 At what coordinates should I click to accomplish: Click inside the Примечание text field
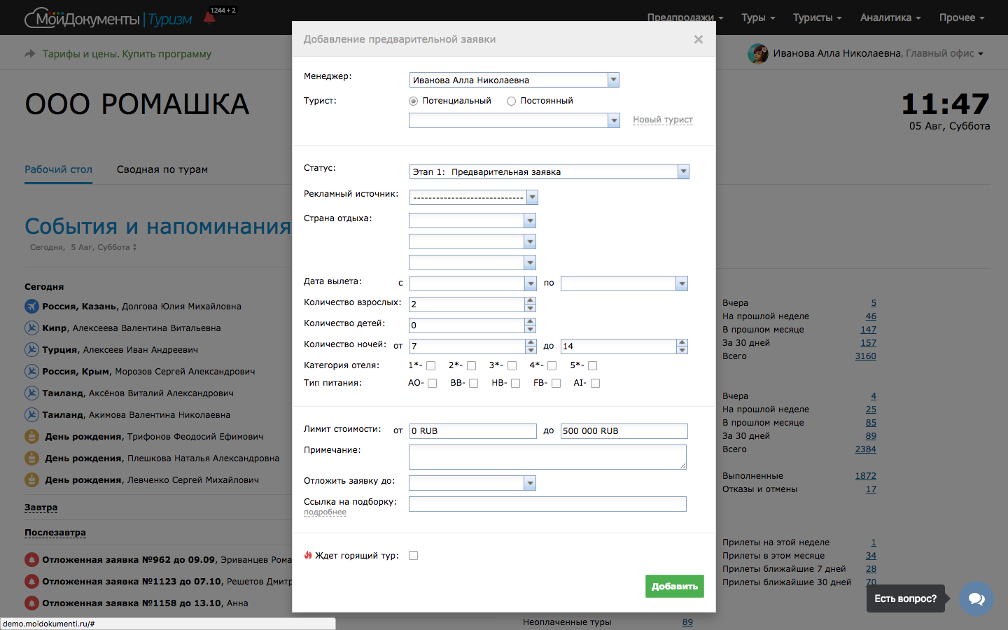547,456
